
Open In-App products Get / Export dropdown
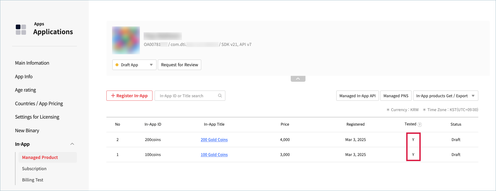[x=445, y=96]
